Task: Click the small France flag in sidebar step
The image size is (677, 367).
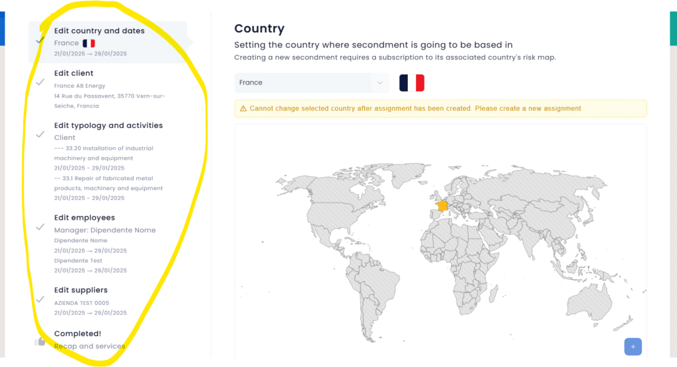Action: (x=89, y=43)
